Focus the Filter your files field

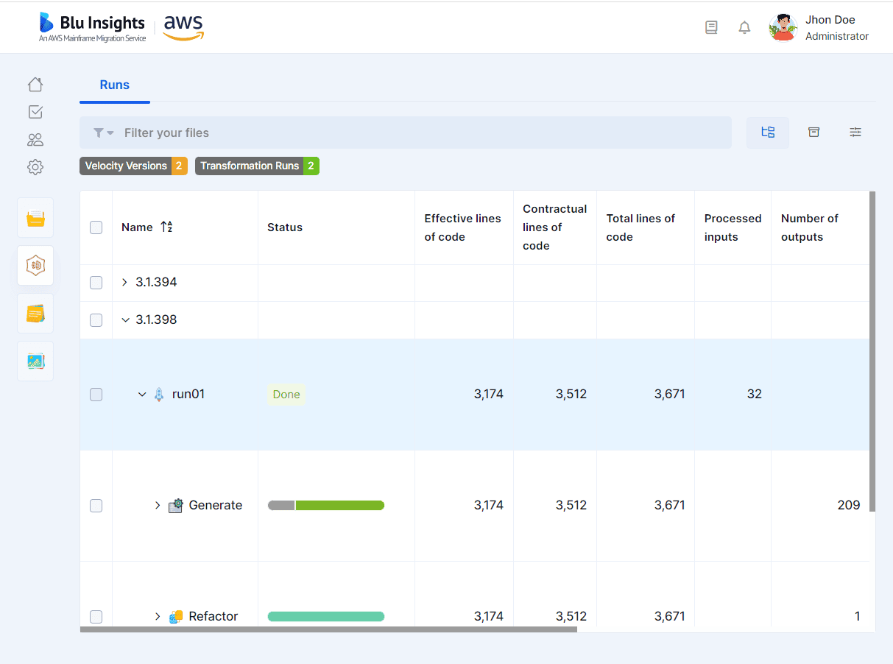pyautogui.click(x=406, y=133)
